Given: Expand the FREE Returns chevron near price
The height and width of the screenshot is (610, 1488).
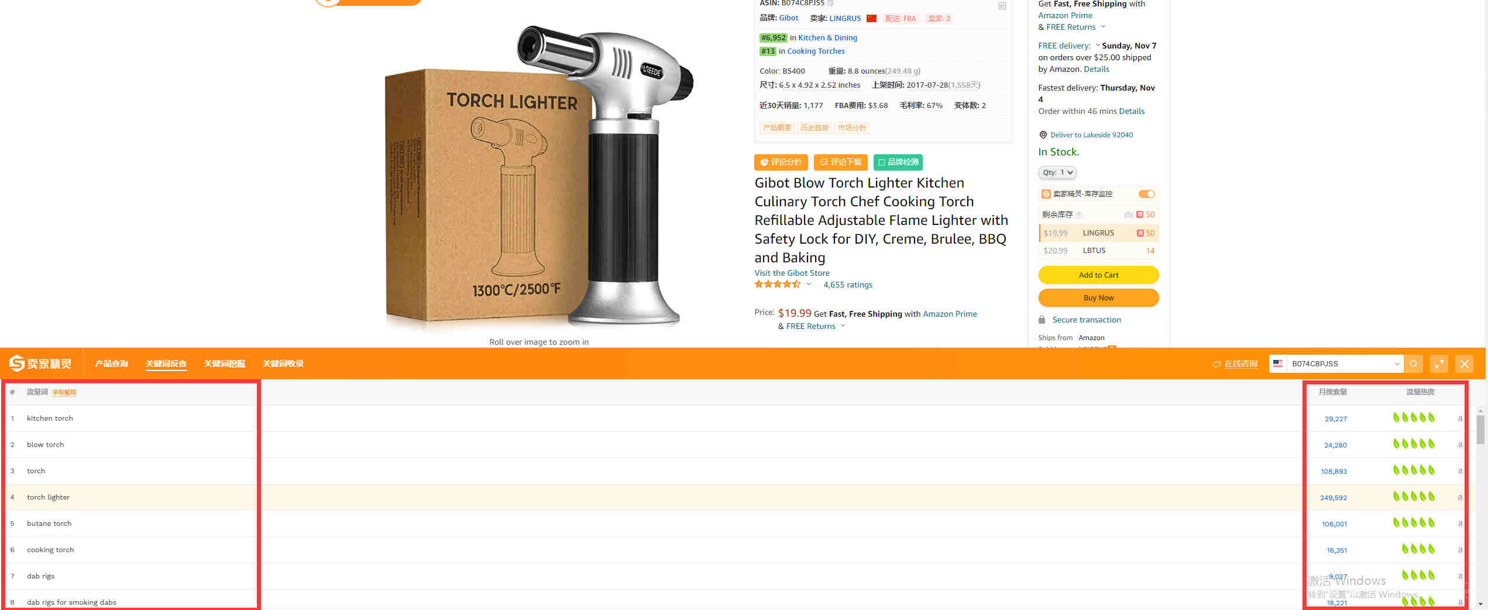Looking at the screenshot, I should click(843, 326).
